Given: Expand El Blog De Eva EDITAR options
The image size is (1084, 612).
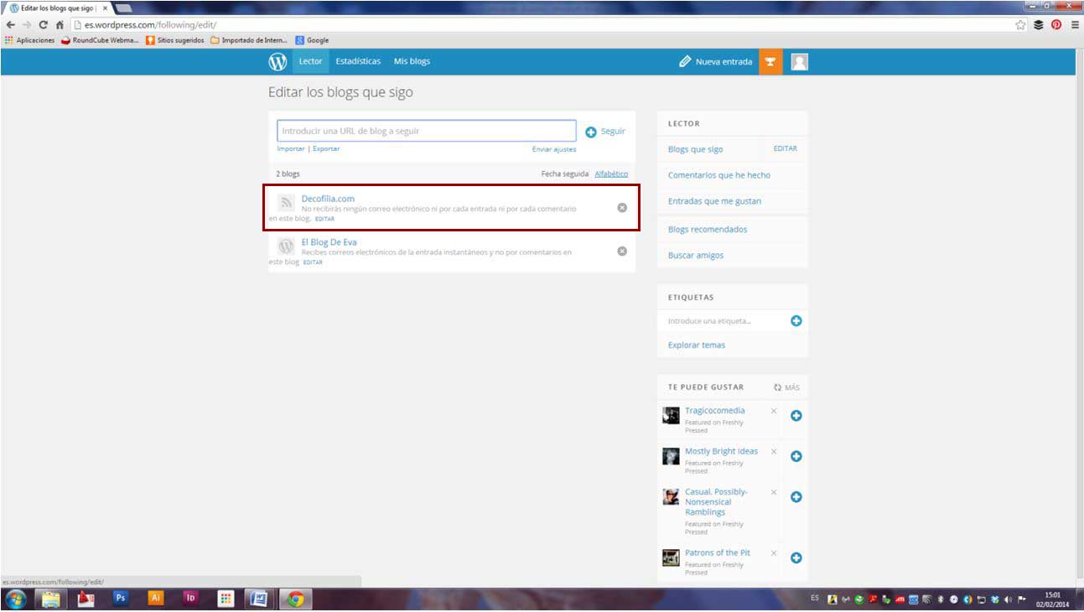Looking at the screenshot, I should click(313, 262).
